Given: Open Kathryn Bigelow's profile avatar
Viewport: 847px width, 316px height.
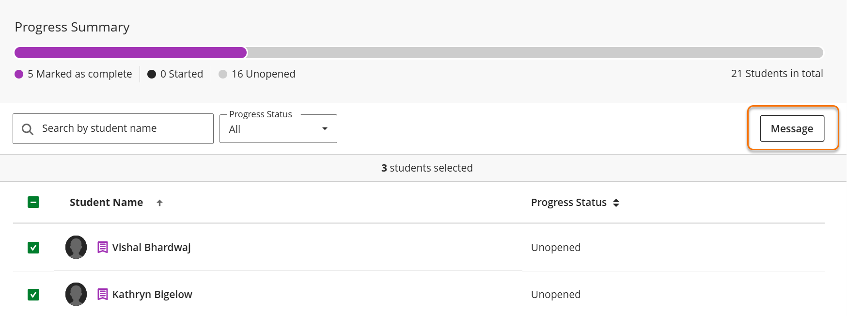Looking at the screenshot, I should click(76, 294).
